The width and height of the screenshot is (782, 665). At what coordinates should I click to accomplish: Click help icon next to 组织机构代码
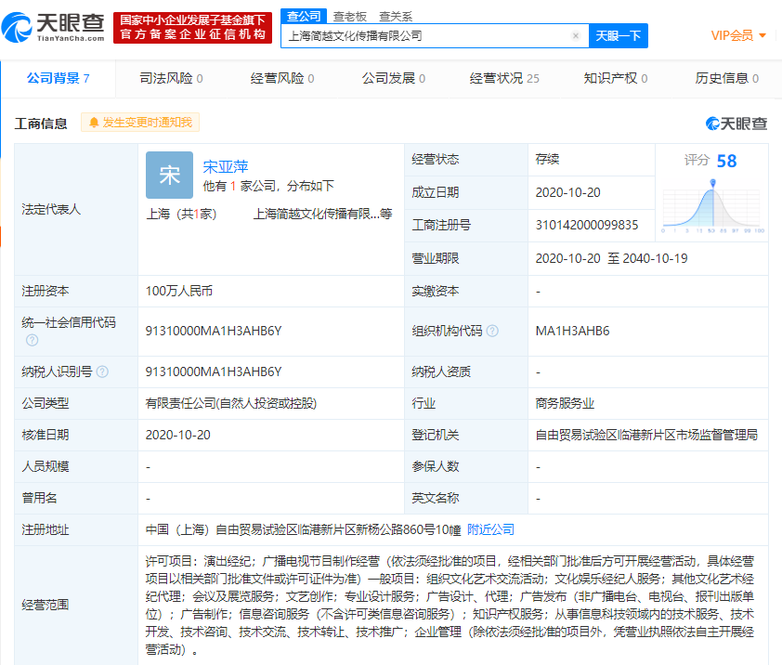coord(492,331)
